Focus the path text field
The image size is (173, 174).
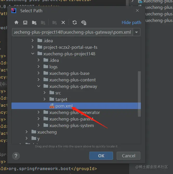point(73,32)
